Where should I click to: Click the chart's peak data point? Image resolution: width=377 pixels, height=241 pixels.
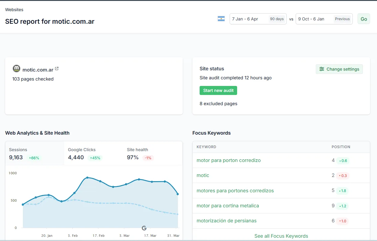[87, 178]
